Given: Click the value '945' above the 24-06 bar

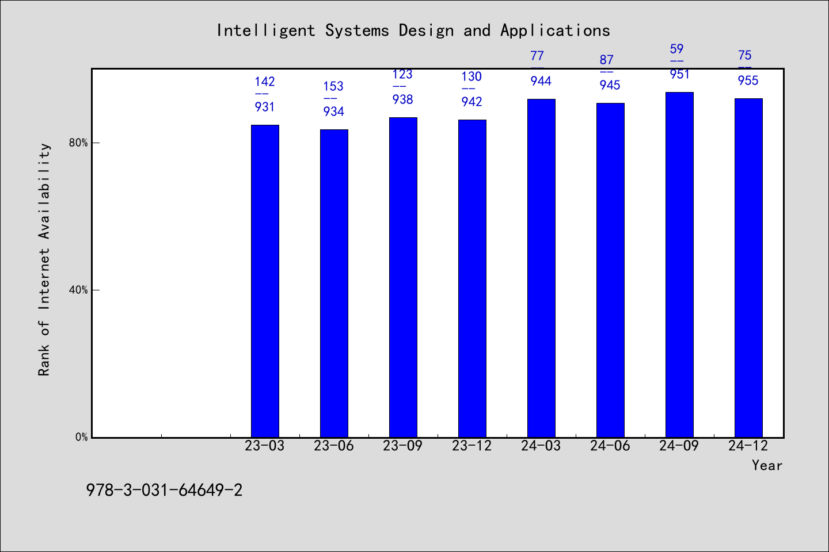Looking at the screenshot, I should tap(610, 85).
